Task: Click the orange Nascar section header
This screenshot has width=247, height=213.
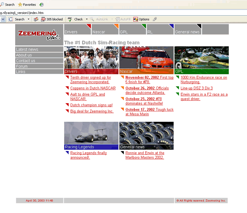Action: [146, 72]
